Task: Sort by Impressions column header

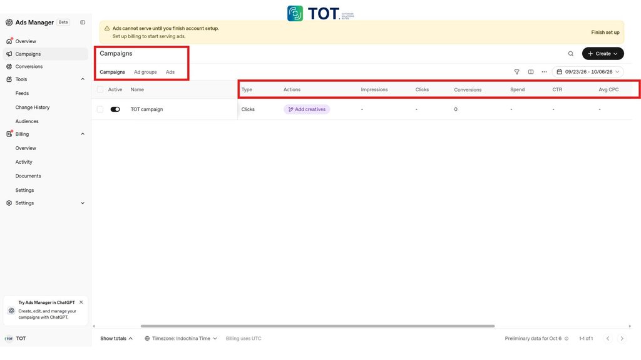Action: click(374, 89)
